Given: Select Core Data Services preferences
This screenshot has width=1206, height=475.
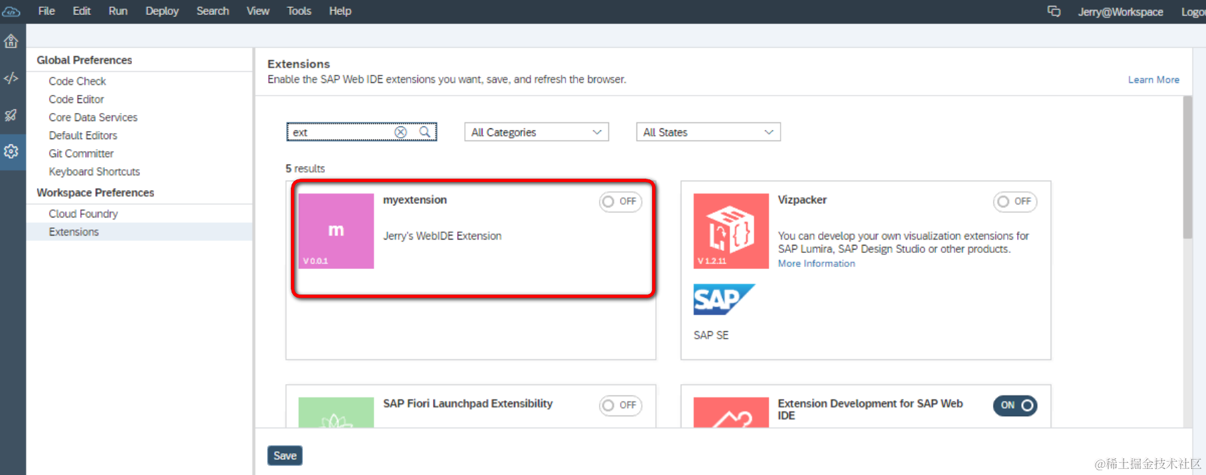Looking at the screenshot, I should [93, 117].
